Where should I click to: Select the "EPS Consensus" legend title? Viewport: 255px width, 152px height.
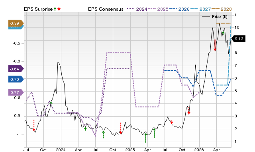point(106,9)
